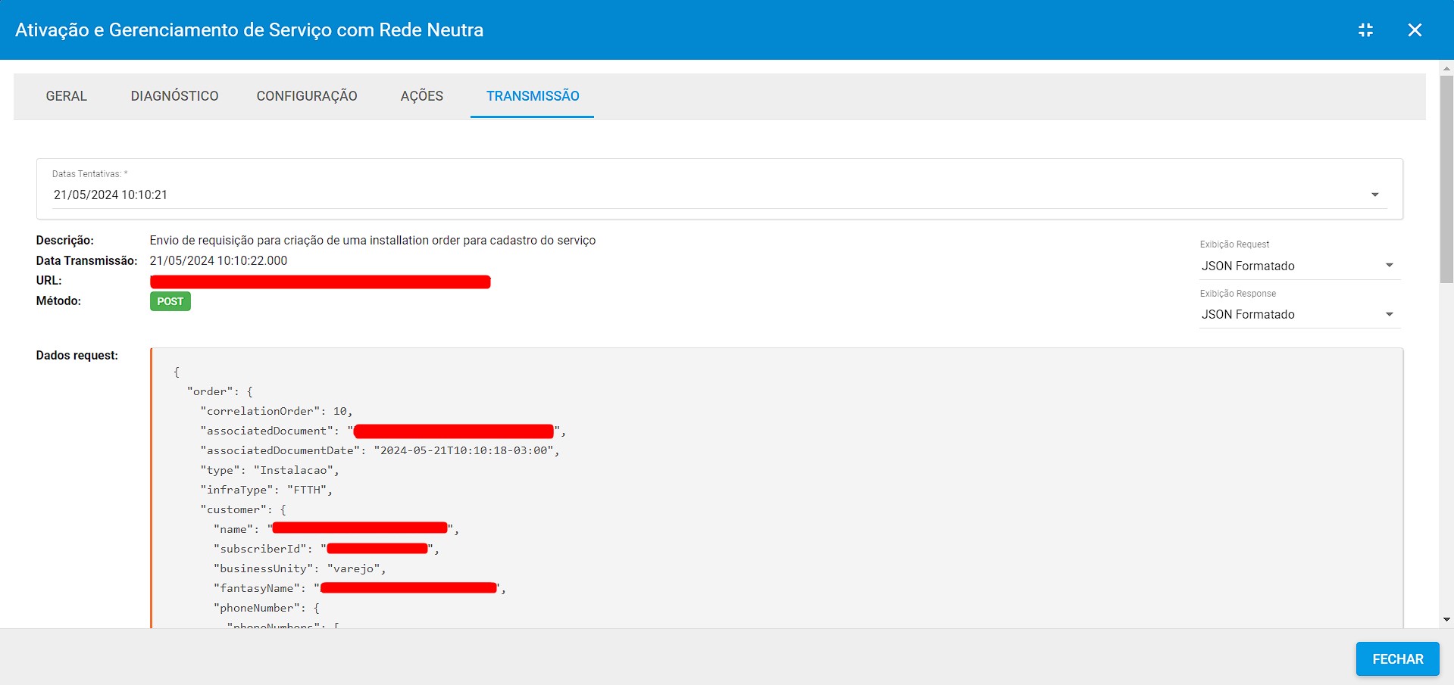Go to the CONFIGURAÇÃO tab
Viewport: 1454px width, 685px height.
point(307,96)
